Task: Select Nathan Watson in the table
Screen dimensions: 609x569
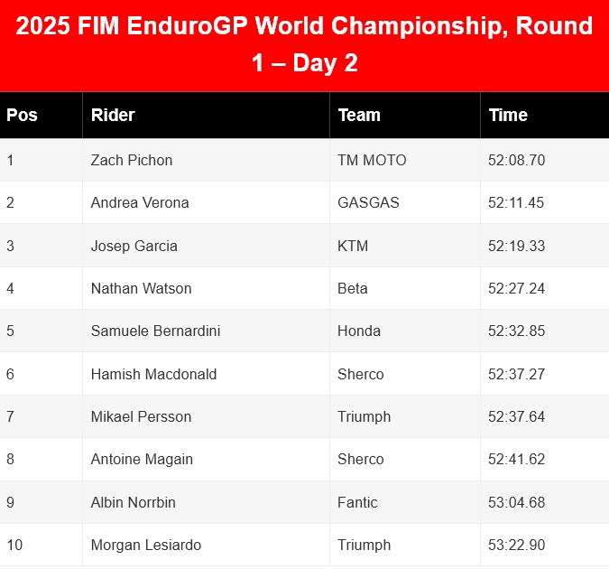Action: coord(141,288)
